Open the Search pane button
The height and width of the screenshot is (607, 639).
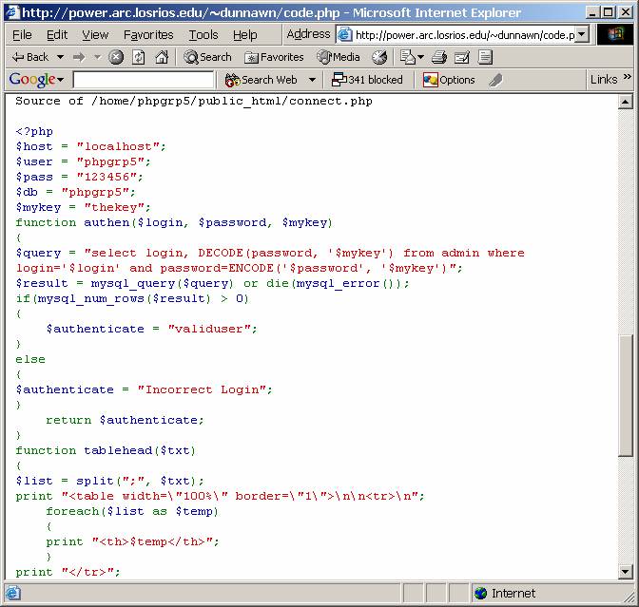click(x=207, y=57)
